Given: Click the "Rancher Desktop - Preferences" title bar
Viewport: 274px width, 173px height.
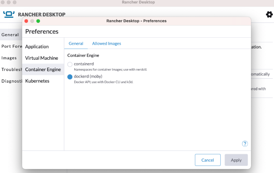Looking at the screenshot, I should [x=136, y=21].
